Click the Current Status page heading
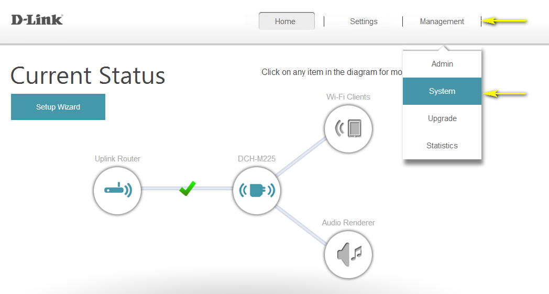 tap(88, 76)
